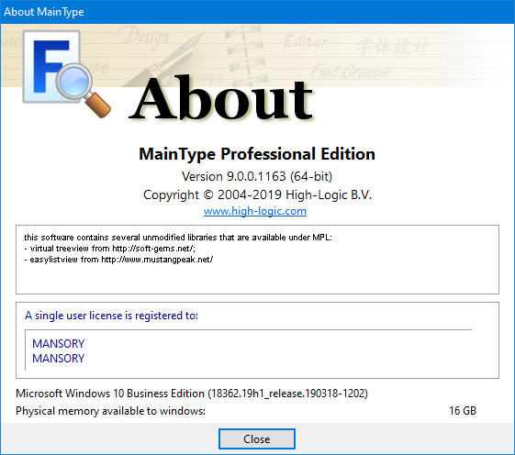Viewport: 515px width, 455px height.
Task: Click the 16 GB memory value
Action: [x=463, y=411]
